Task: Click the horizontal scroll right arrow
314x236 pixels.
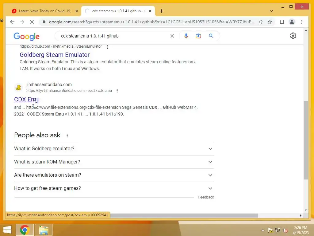Action: point(301,215)
